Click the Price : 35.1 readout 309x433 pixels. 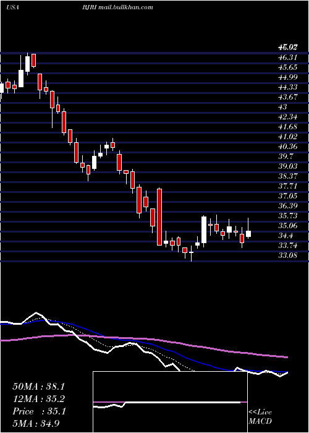[39, 411]
